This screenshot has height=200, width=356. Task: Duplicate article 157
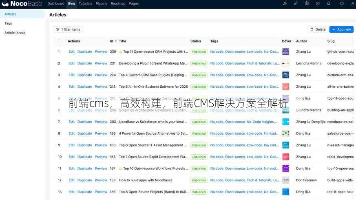pyautogui.click(x=85, y=169)
